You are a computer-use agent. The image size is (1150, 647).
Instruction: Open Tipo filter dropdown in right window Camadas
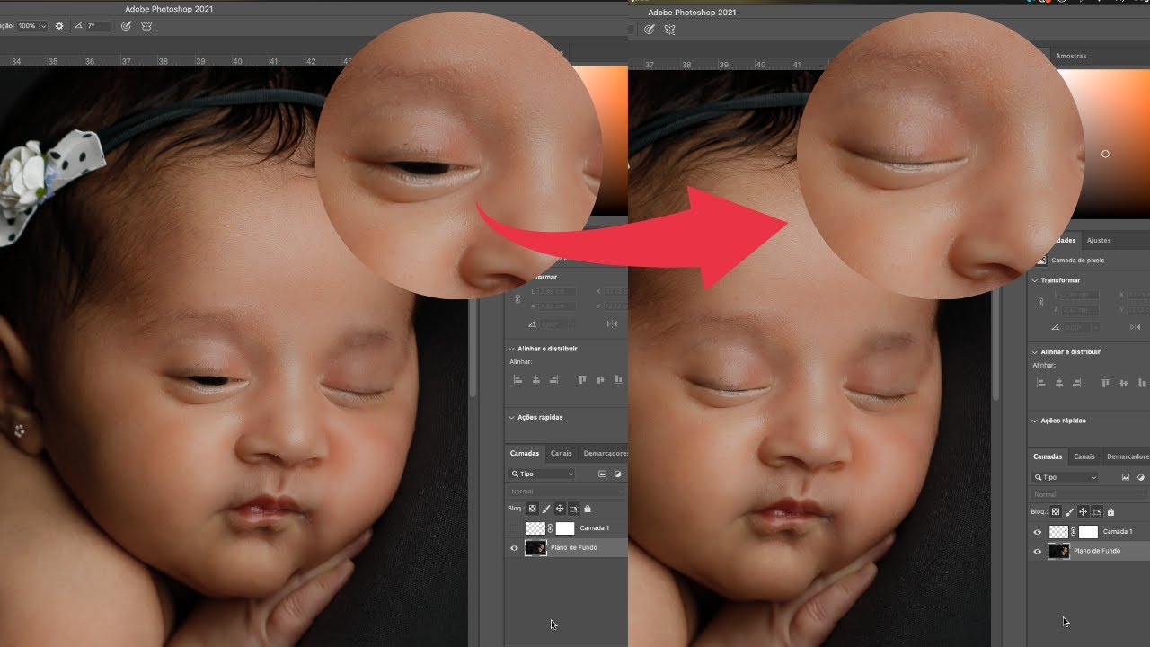click(1066, 477)
